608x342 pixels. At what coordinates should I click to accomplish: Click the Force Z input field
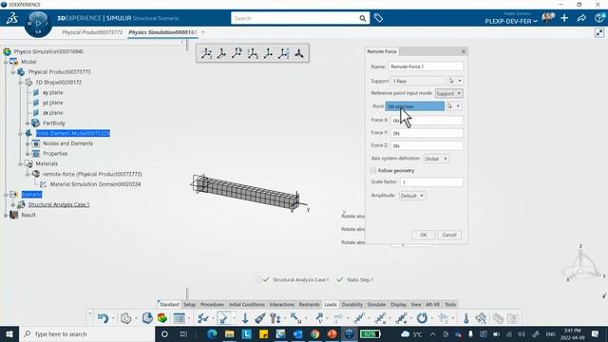[427, 145]
